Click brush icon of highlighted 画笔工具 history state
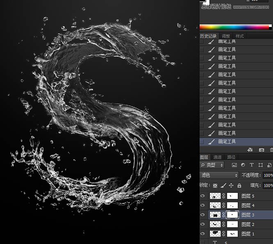The height and width of the screenshot is (244, 273). point(211,142)
